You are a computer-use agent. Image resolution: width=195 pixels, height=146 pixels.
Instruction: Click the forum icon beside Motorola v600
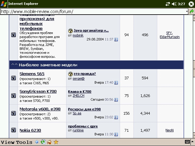tap(13, 113)
